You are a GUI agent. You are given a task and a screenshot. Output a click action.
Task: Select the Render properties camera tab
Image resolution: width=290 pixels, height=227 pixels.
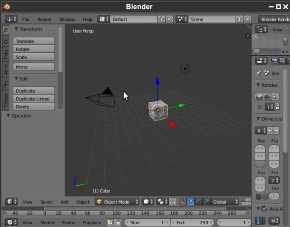click(274, 61)
